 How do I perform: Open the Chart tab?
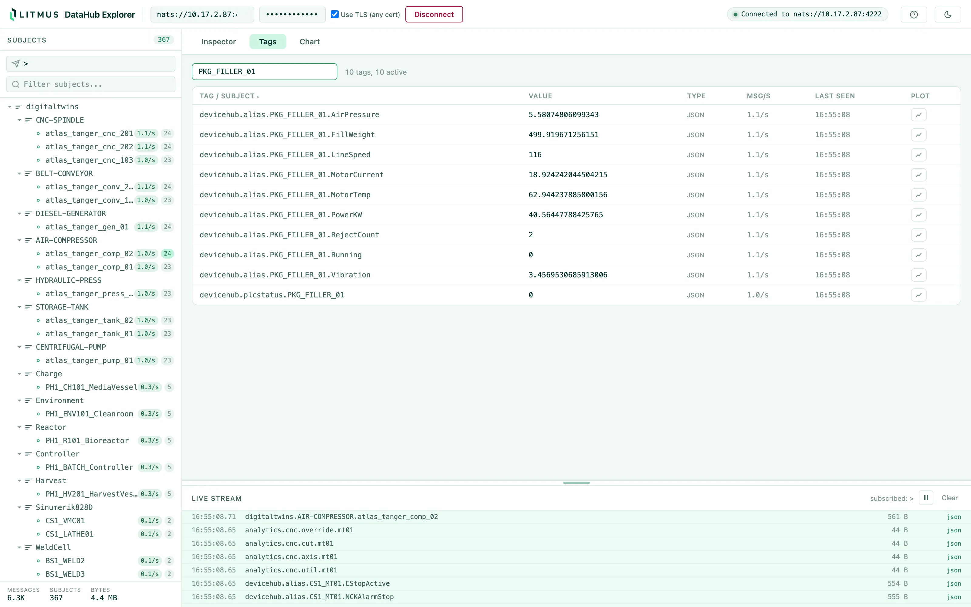pyautogui.click(x=310, y=42)
